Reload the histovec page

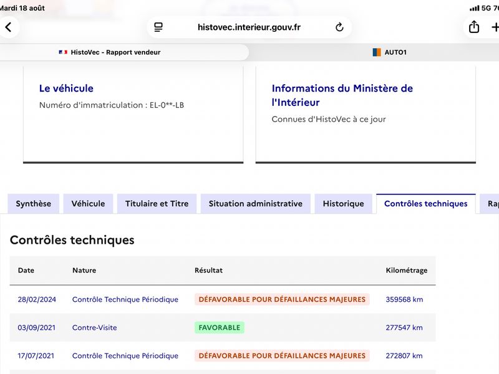pos(339,27)
